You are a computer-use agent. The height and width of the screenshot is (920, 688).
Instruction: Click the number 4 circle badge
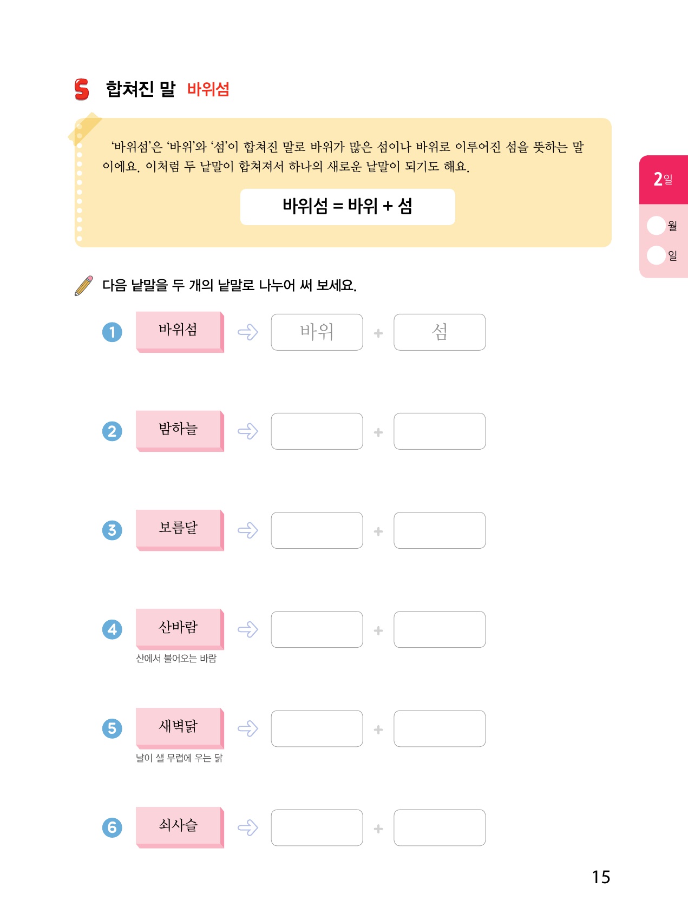click(x=112, y=629)
